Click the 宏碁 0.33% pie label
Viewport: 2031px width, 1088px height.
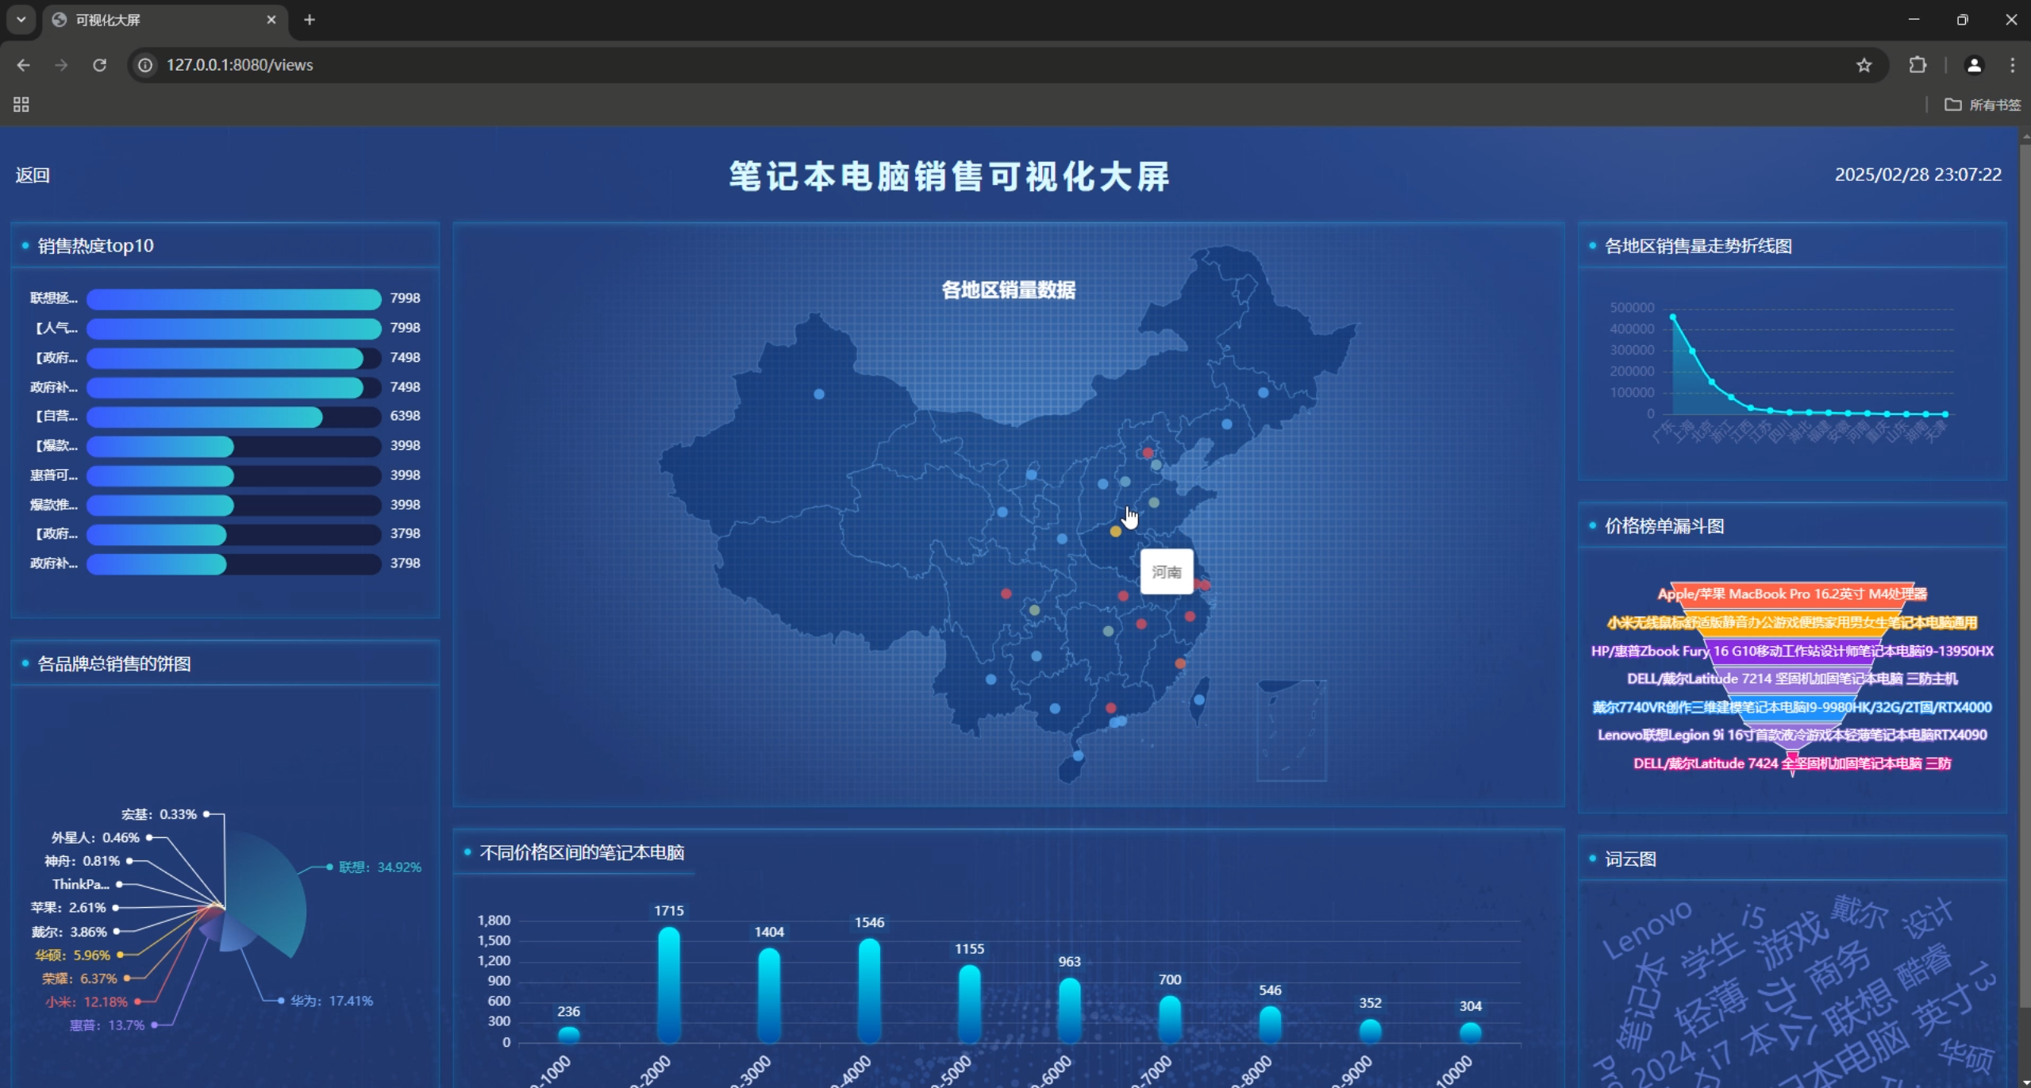click(x=159, y=815)
